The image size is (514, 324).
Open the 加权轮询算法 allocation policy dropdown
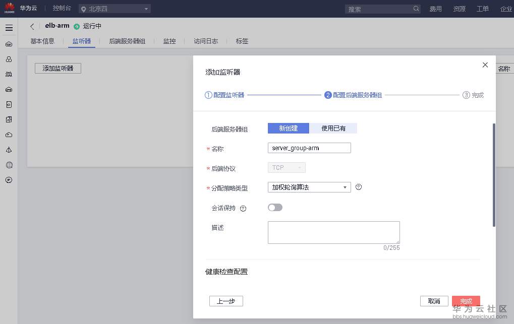[x=309, y=187]
